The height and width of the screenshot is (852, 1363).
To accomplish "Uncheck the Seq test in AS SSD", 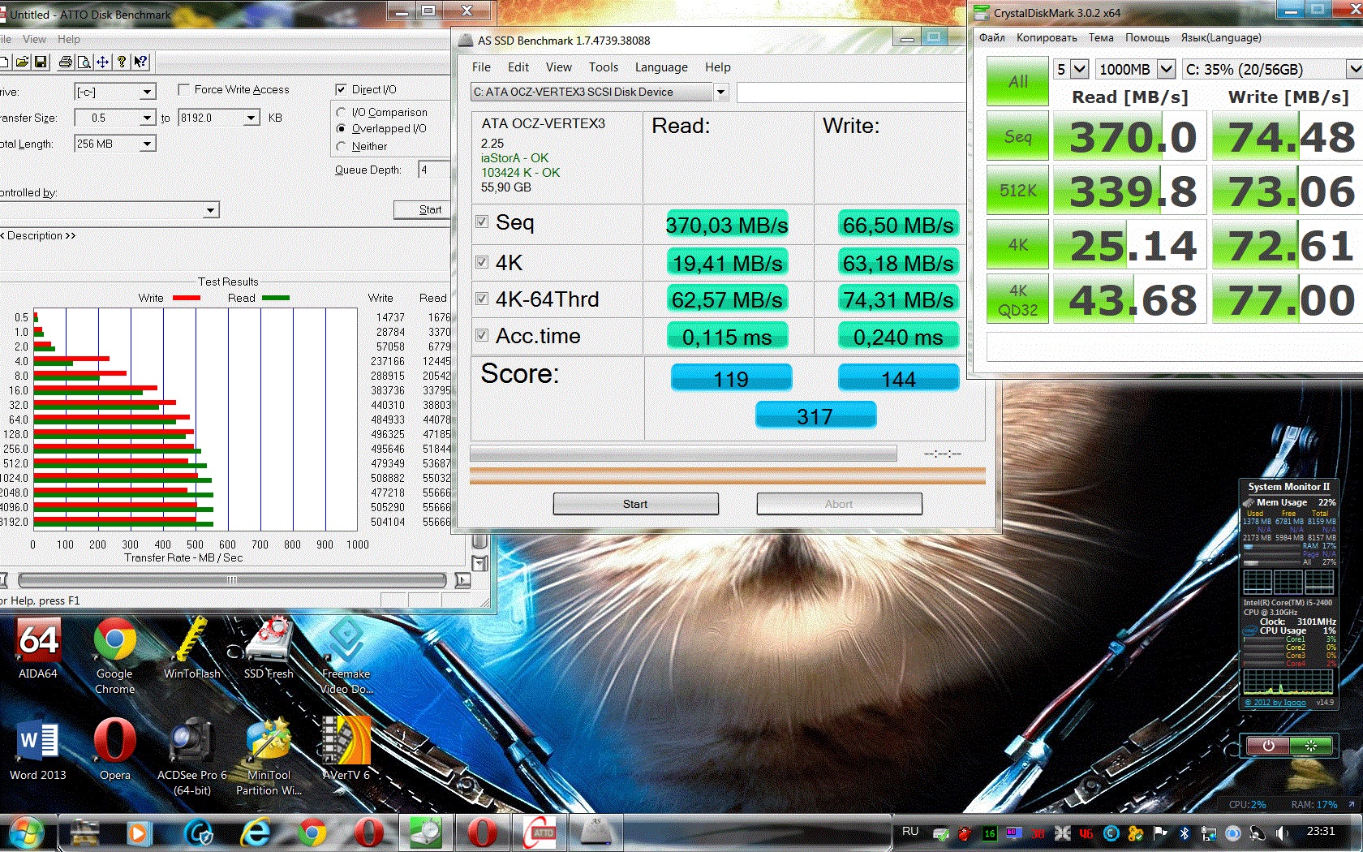I will point(482,222).
